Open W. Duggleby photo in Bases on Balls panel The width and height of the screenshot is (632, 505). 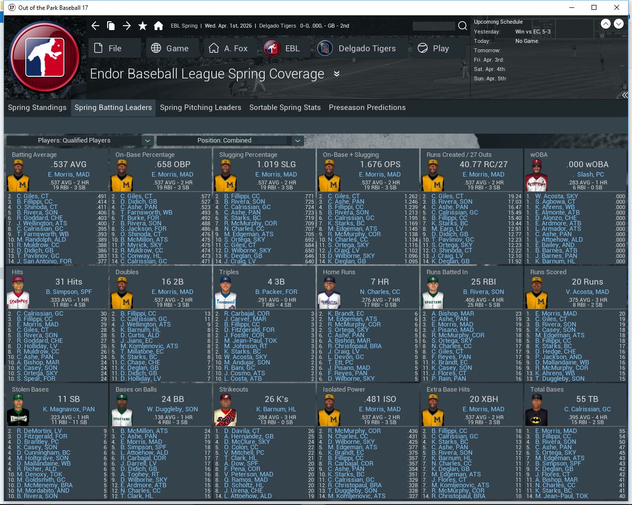pyautogui.click(x=122, y=410)
